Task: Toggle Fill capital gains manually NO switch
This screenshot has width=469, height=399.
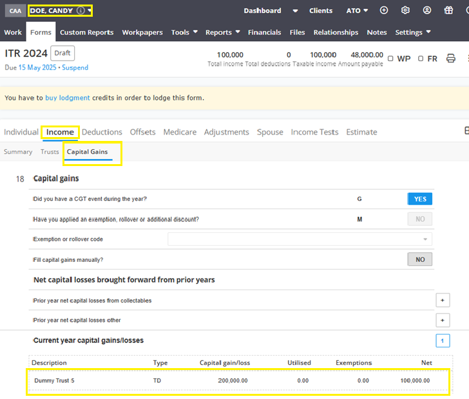Action: pyautogui.click(x=419, y=259)
